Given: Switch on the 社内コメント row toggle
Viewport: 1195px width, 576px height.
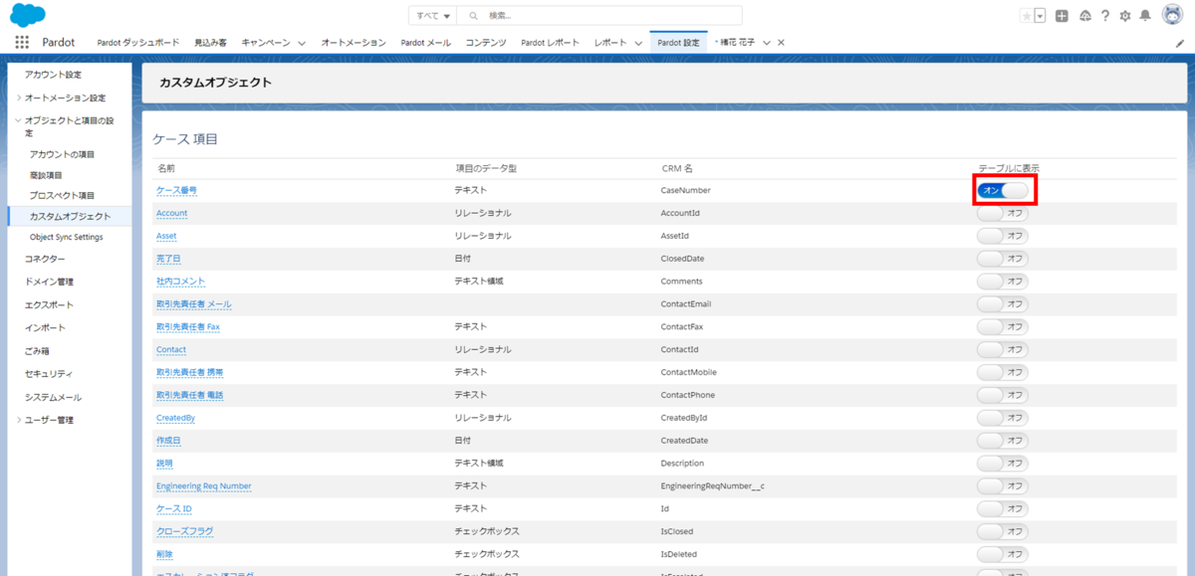Looking at the screenshot, I should [x=1003, y=282].
